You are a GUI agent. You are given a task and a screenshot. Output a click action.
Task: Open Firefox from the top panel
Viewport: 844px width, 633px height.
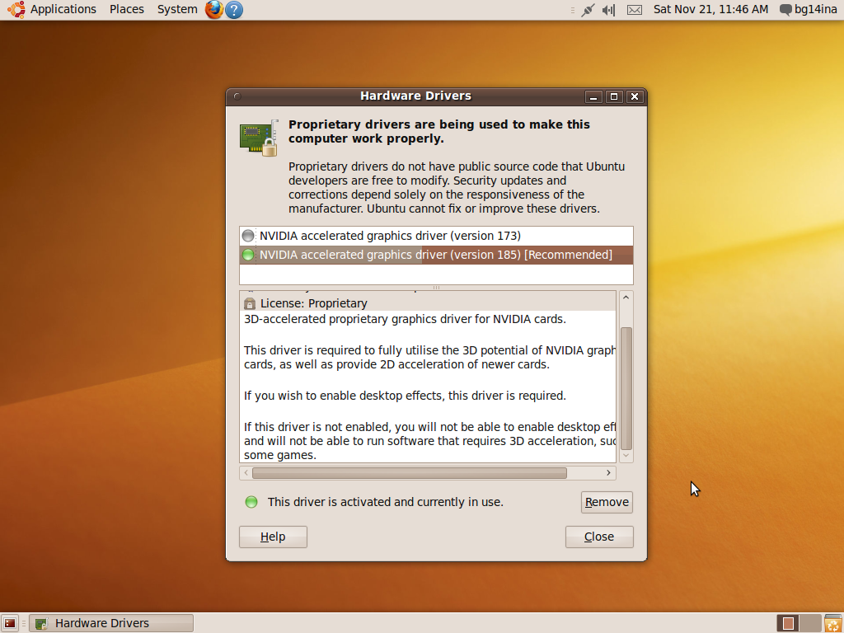click(x=214, y=10)
